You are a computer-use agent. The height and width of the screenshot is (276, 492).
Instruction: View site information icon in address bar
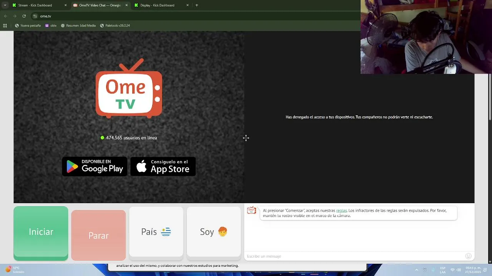coord(35,16)
